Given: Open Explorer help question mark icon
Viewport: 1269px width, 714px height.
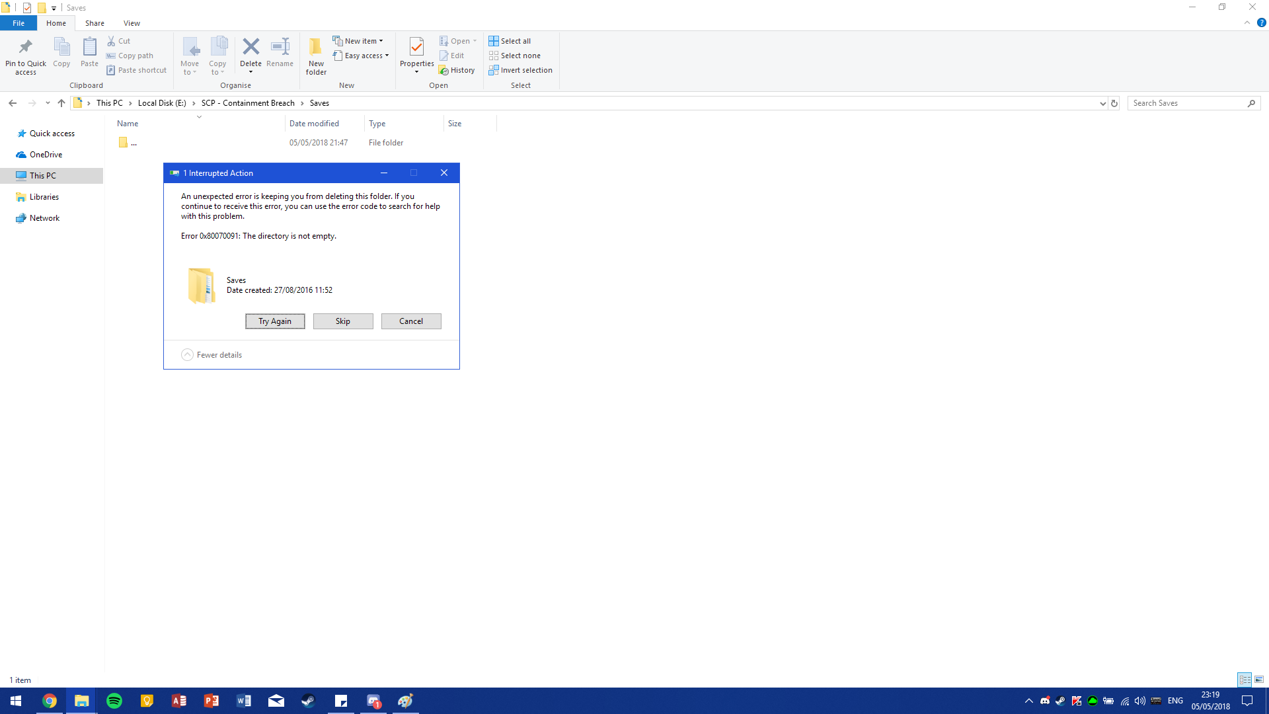Looking at the screenshot, I should [1261, 22].
